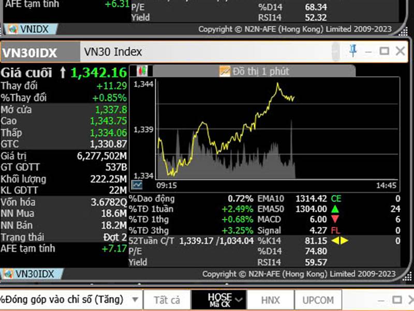Click the 'Cao' value 1,343.75
The height and width of the screenshot is (311, 414).
click(109, 121)
